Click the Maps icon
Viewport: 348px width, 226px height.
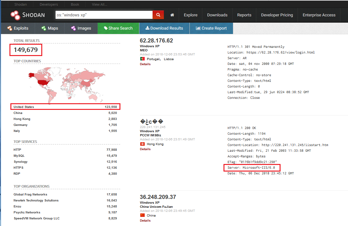[44, 28]
